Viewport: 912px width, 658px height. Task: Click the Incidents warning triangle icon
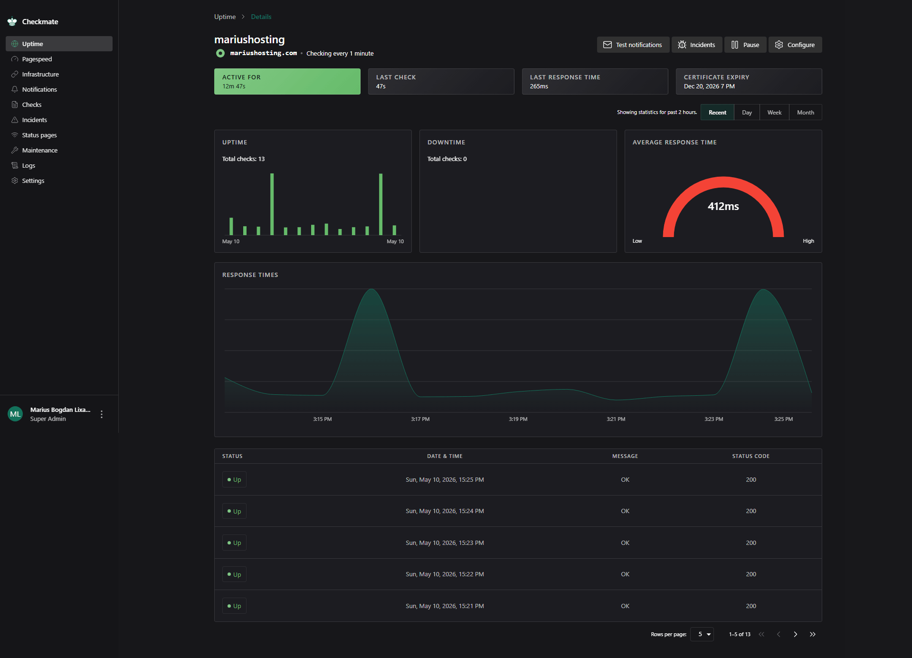pos(15,120)
